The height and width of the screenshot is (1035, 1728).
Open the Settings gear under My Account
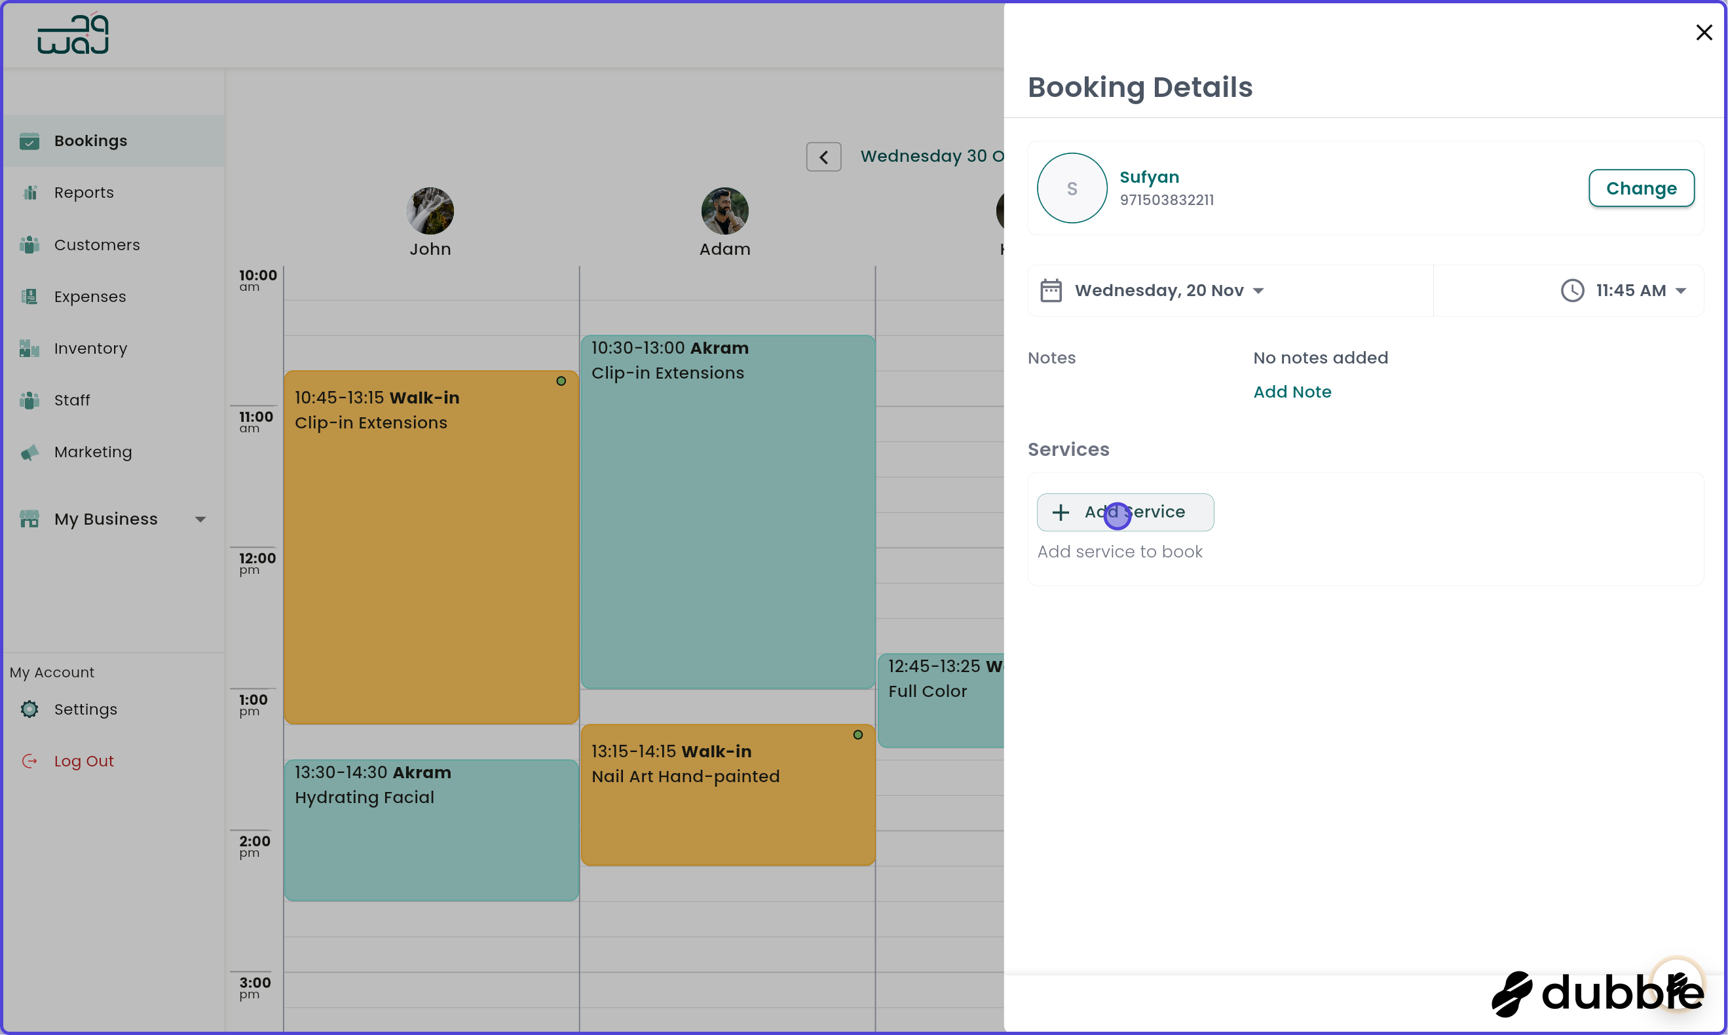point(30,709)
